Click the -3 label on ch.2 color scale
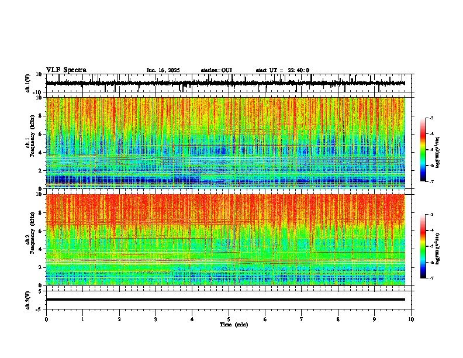Screen dimensions: 463x358 click(x=431, y=215)
